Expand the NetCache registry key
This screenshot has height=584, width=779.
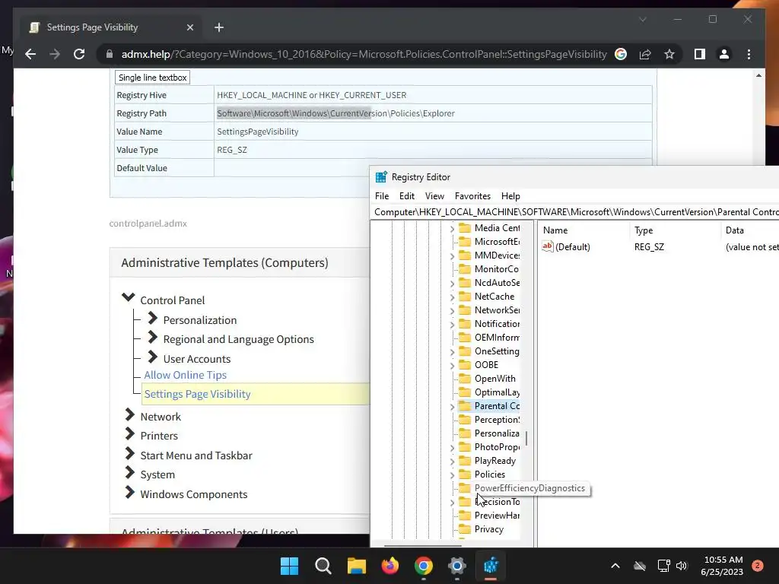coord(452,297)
